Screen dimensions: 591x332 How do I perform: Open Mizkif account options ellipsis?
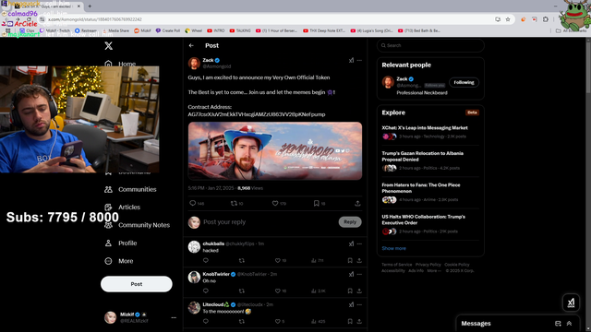click(x=174, y=317)
